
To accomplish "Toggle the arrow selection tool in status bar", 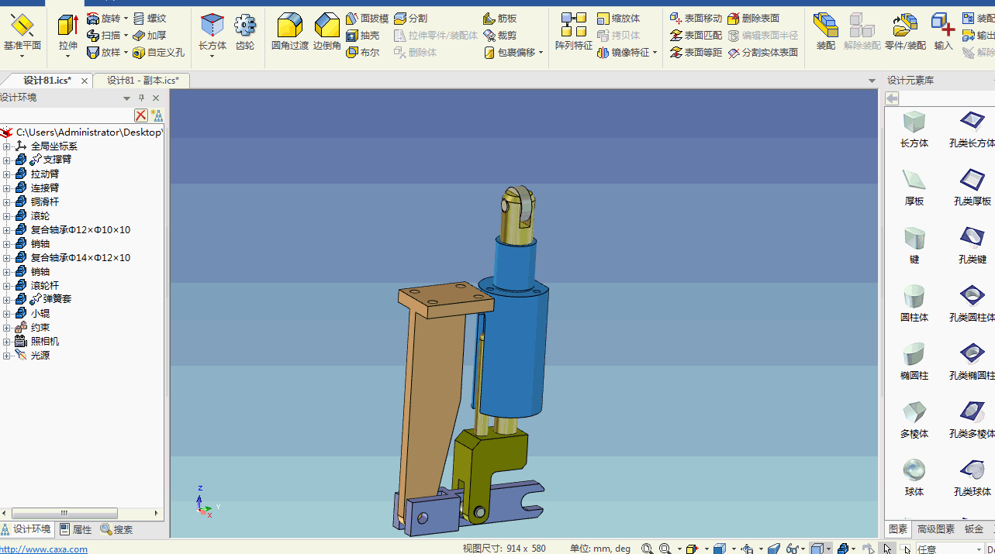I will click(889, 549).
